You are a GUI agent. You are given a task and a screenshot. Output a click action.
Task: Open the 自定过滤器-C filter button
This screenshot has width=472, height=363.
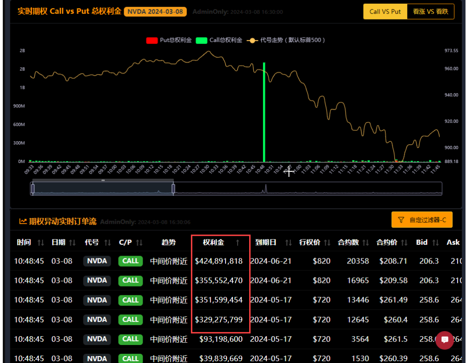[422, 220]
